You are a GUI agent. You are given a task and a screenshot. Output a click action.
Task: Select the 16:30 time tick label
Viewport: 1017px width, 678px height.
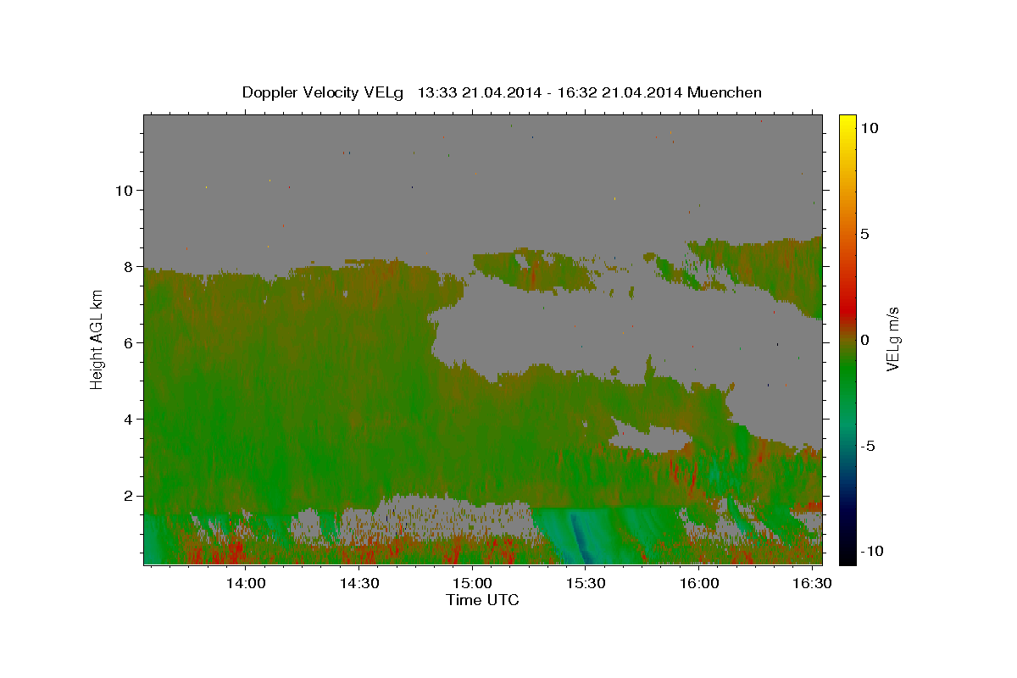click(x=812, y=583)
